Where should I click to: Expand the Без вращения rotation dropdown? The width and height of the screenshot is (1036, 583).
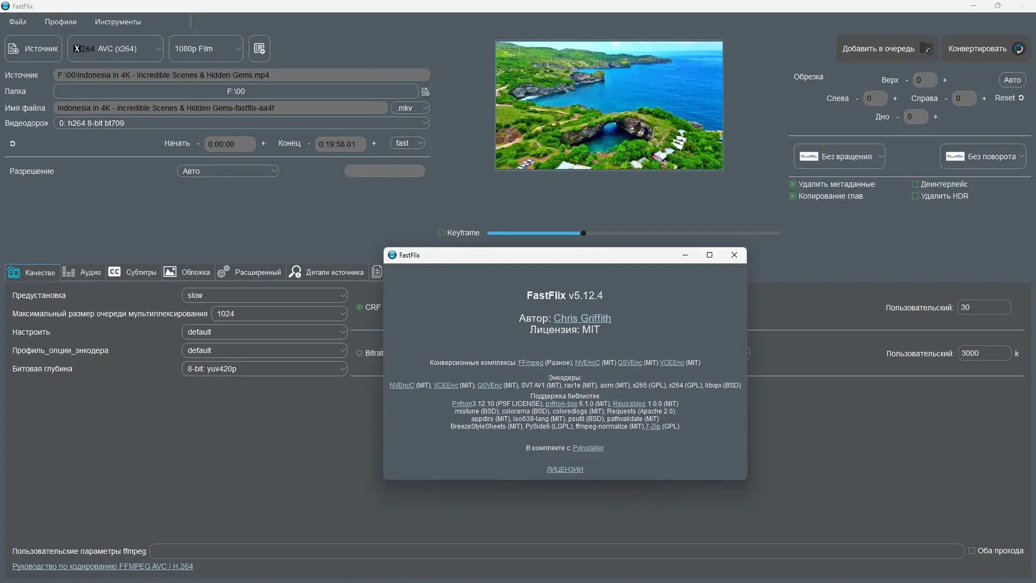click(839, 157)
